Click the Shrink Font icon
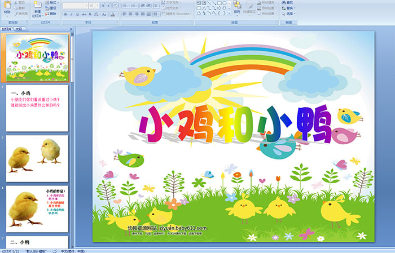The height and width of the screenshot is (253, 395). [109, 5]
